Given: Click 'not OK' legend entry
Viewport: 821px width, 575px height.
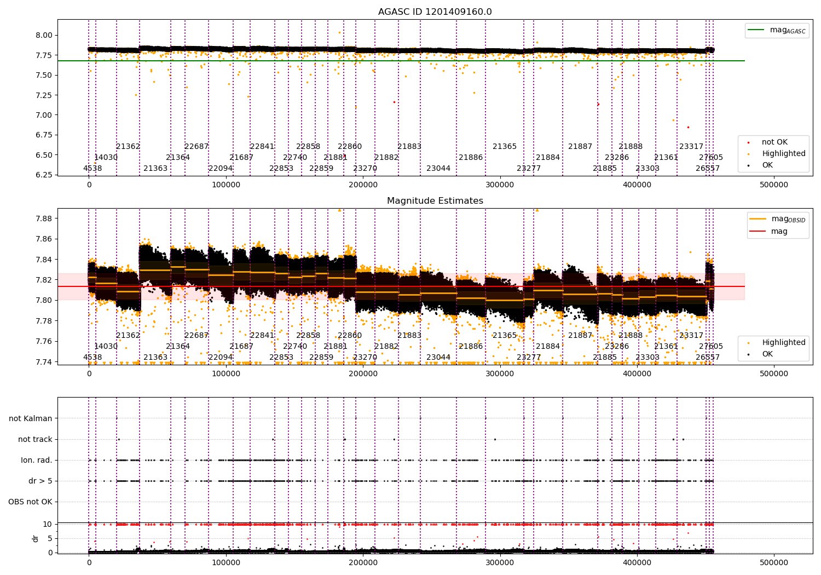Looking at the screenshot, I should click(x=768, y=142).
